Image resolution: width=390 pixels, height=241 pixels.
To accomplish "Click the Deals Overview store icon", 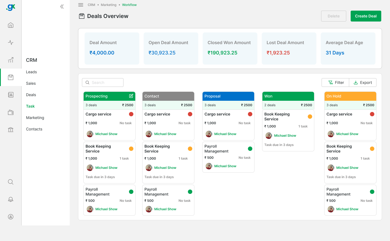I will (x=82, y=16).
